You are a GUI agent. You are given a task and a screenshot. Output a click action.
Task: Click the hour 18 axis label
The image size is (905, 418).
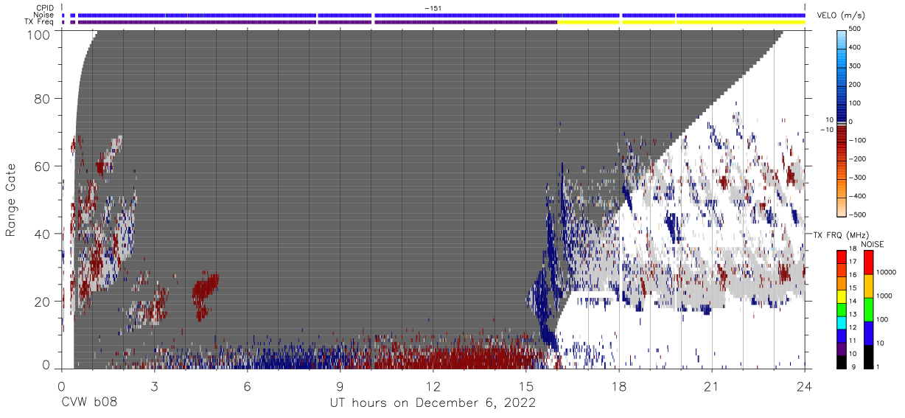[619, 386]
